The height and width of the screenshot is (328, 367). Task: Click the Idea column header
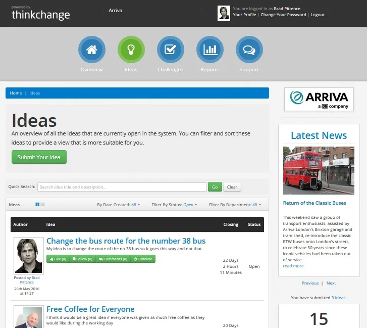(x=50, y=224)
